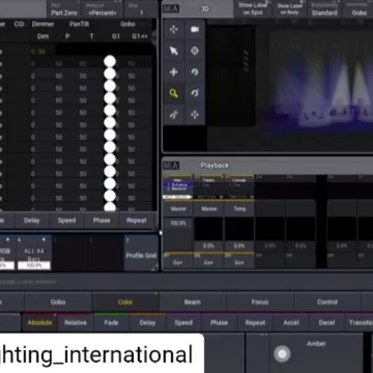Image resolution: width=373 pixels, height=373 pixels.
Task: Choose the arrow select tool in 3D window
Action: (x=174, y=51)
